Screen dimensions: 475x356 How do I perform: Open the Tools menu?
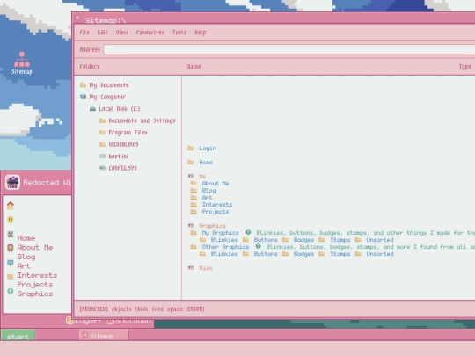click(179, 33)
